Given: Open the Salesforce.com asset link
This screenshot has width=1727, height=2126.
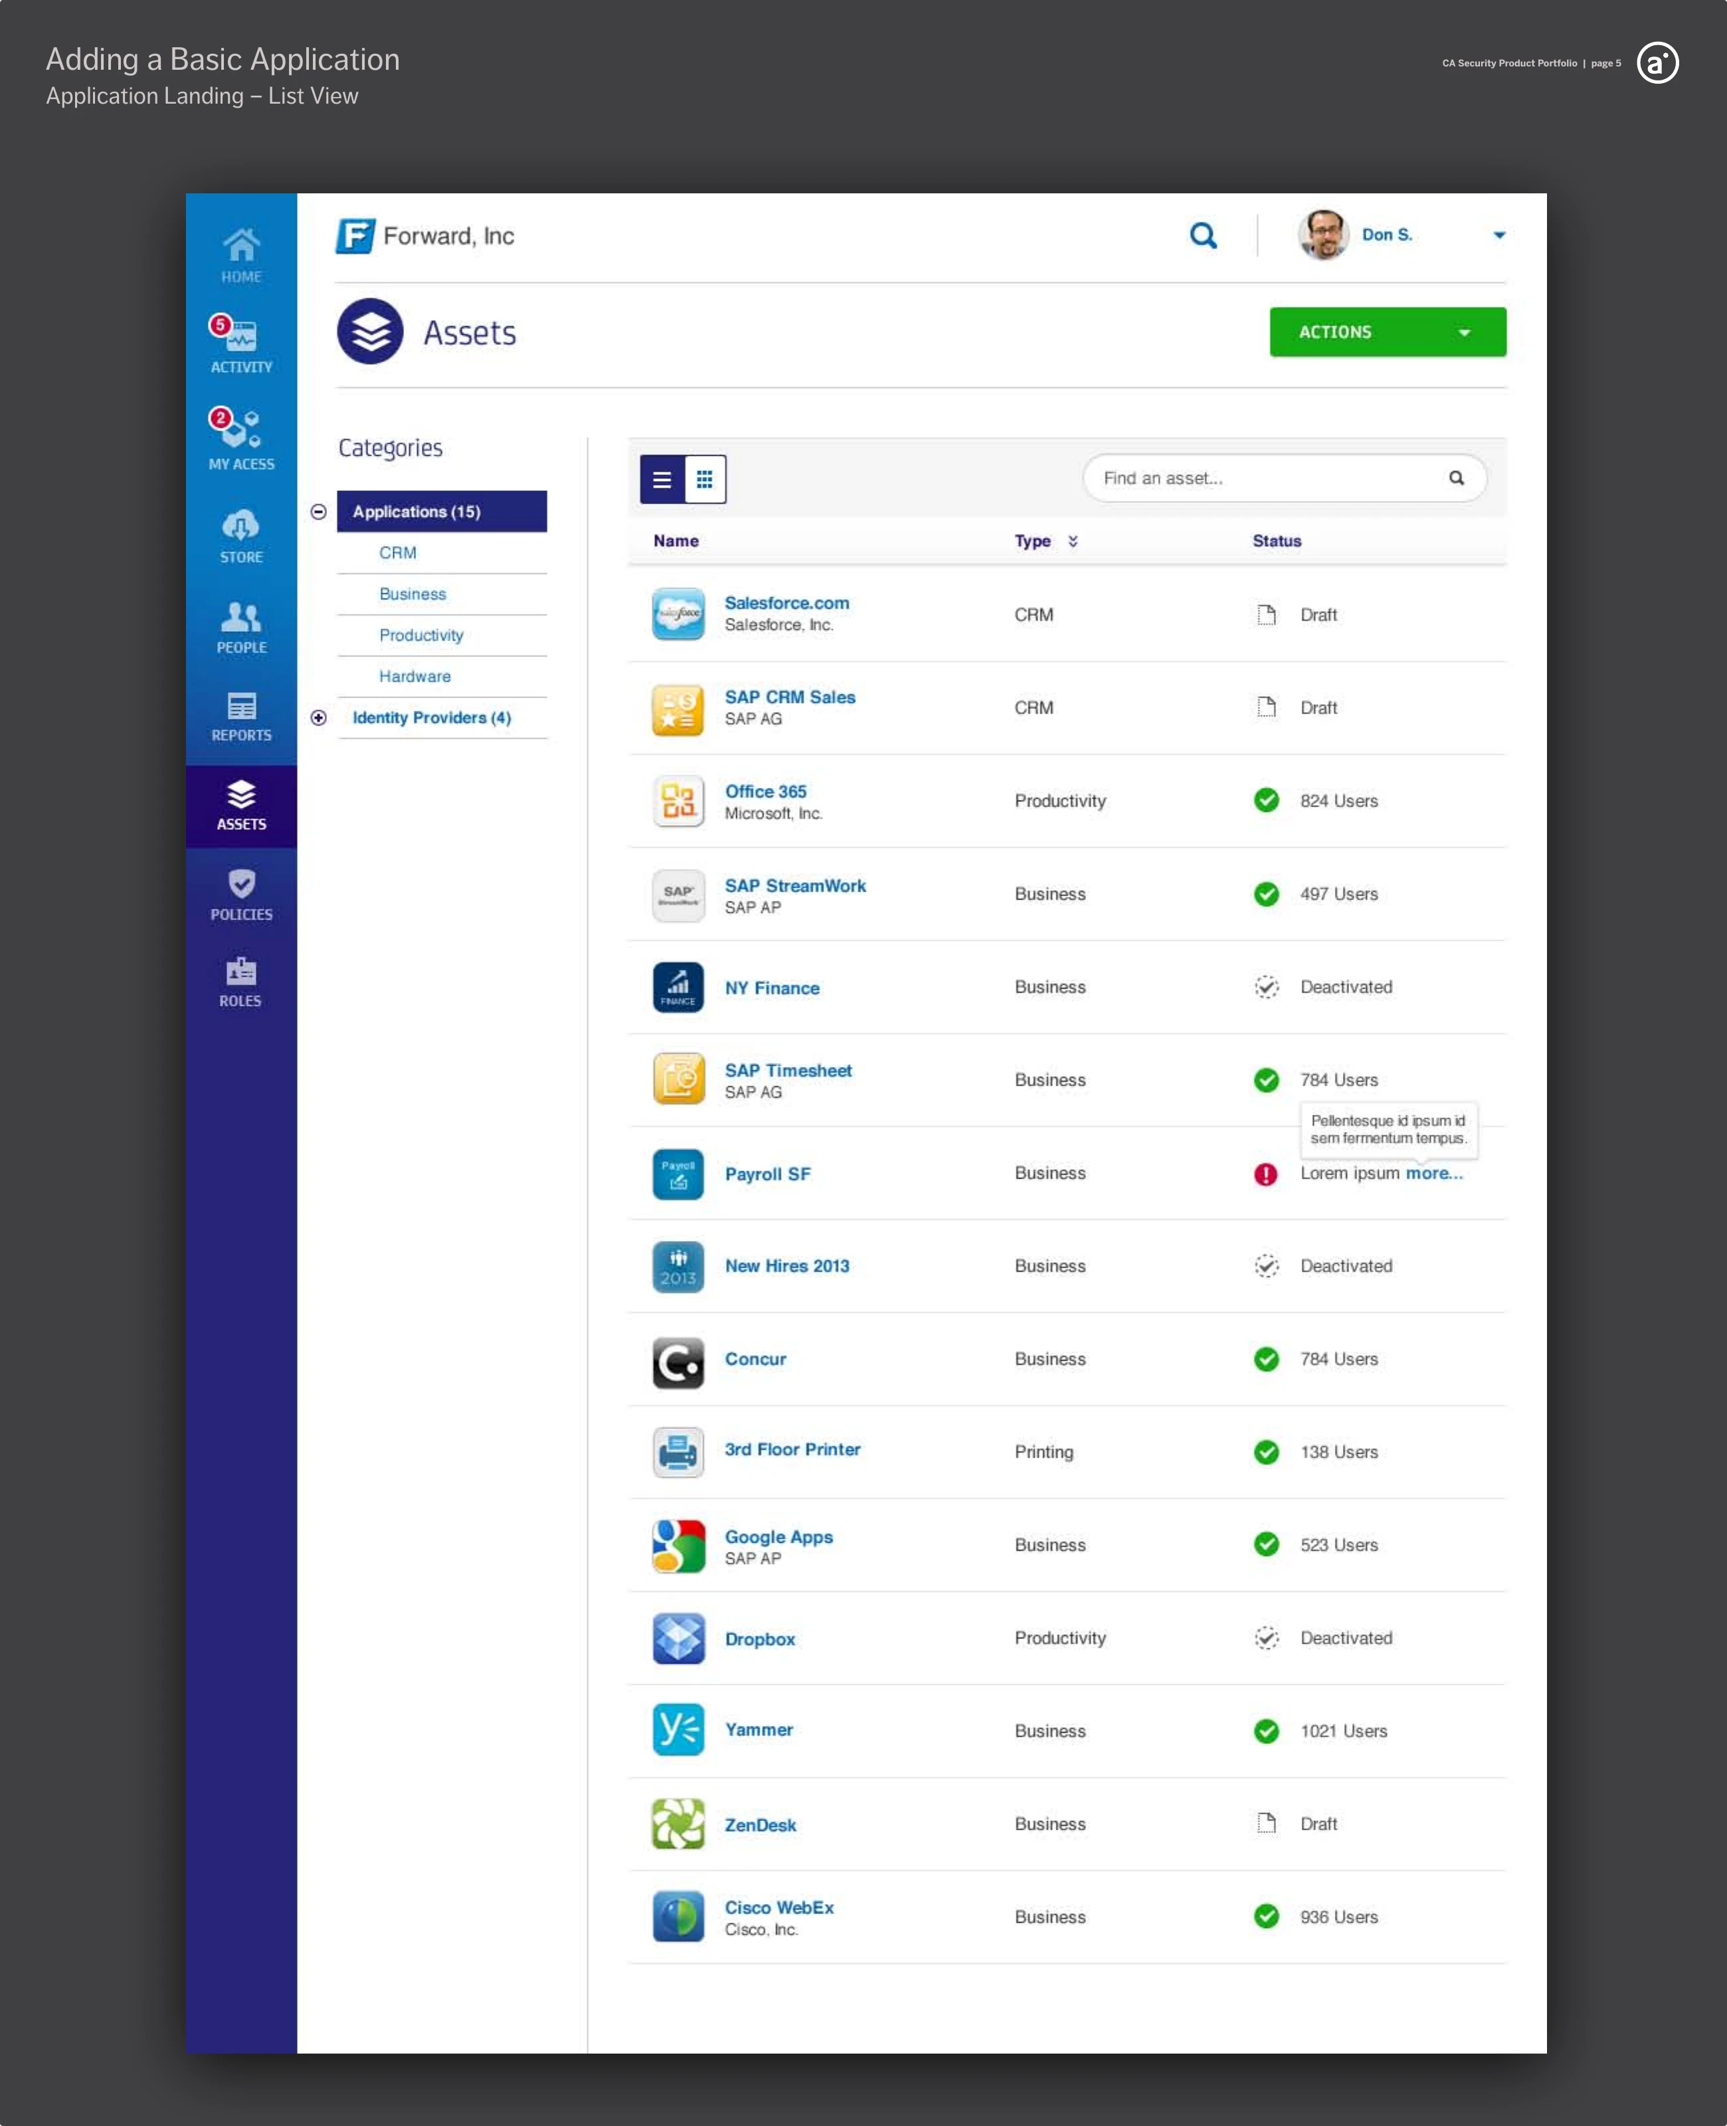Looking at the screenshot, I should tap(786, 603).
